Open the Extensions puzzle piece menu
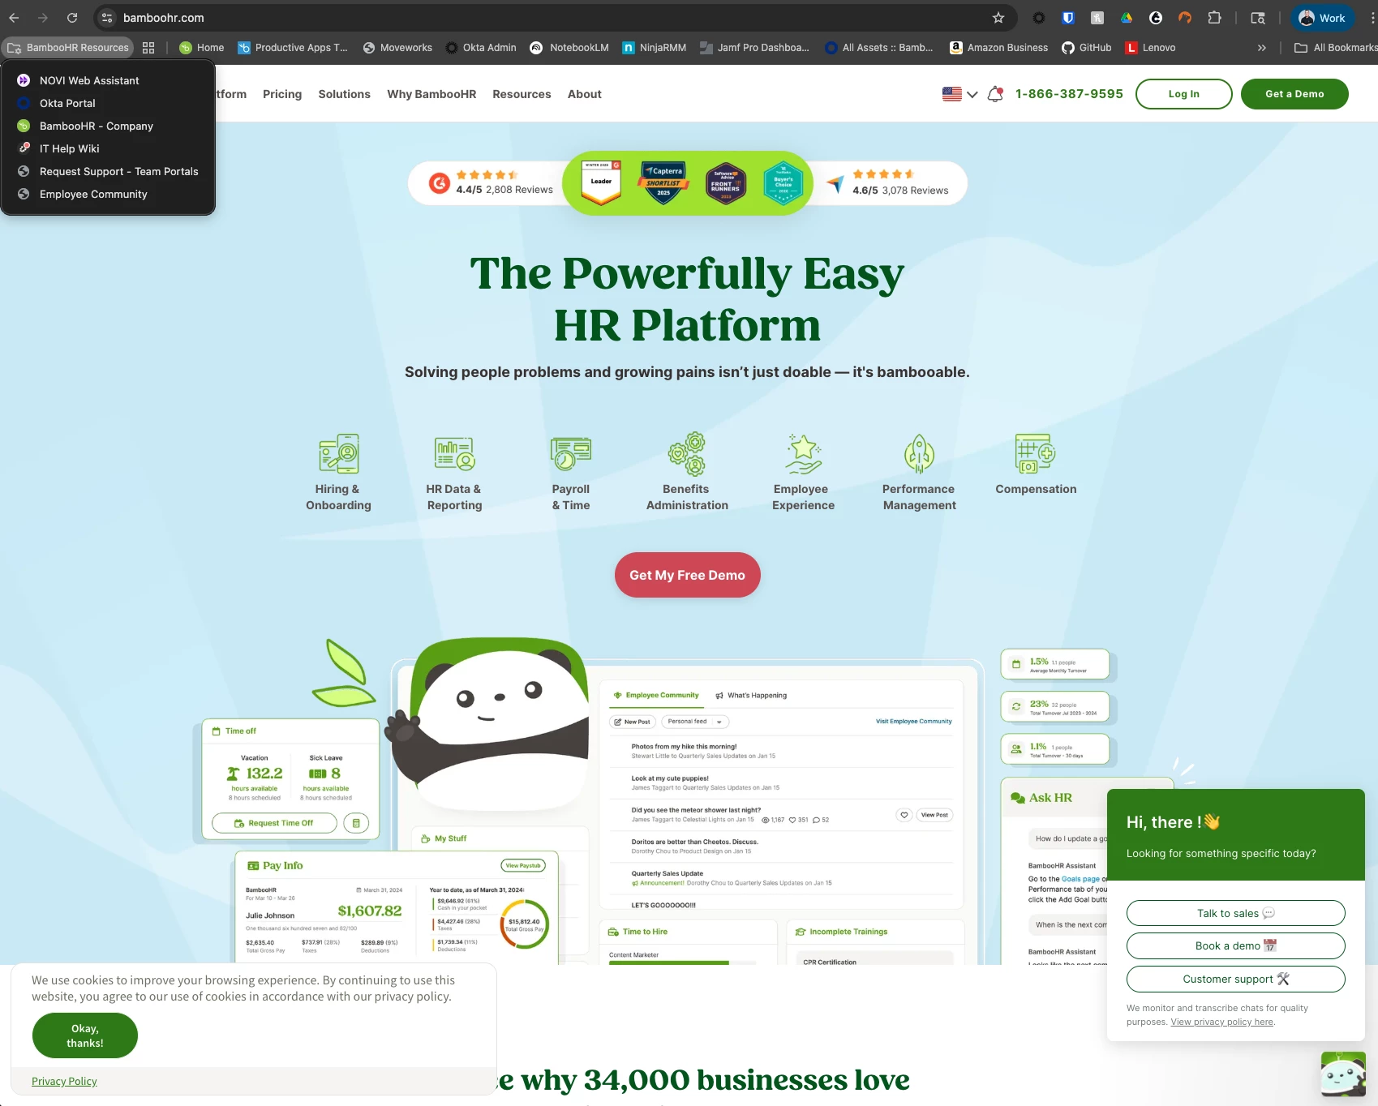 [x=1214, y=18]
